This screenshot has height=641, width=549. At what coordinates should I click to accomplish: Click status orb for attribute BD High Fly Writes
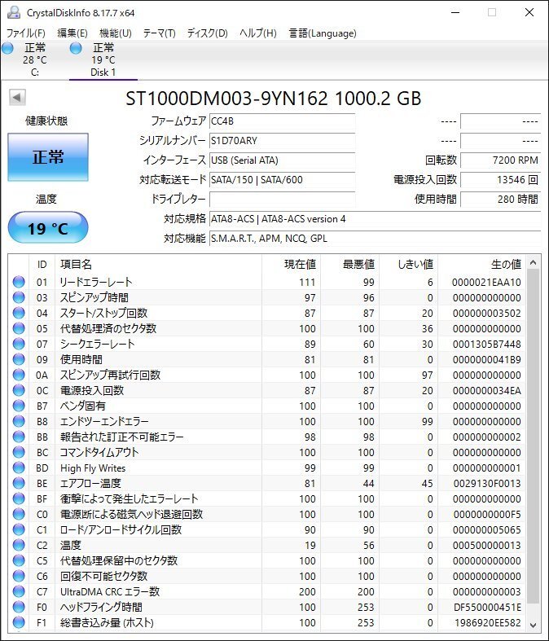[19, 468]
